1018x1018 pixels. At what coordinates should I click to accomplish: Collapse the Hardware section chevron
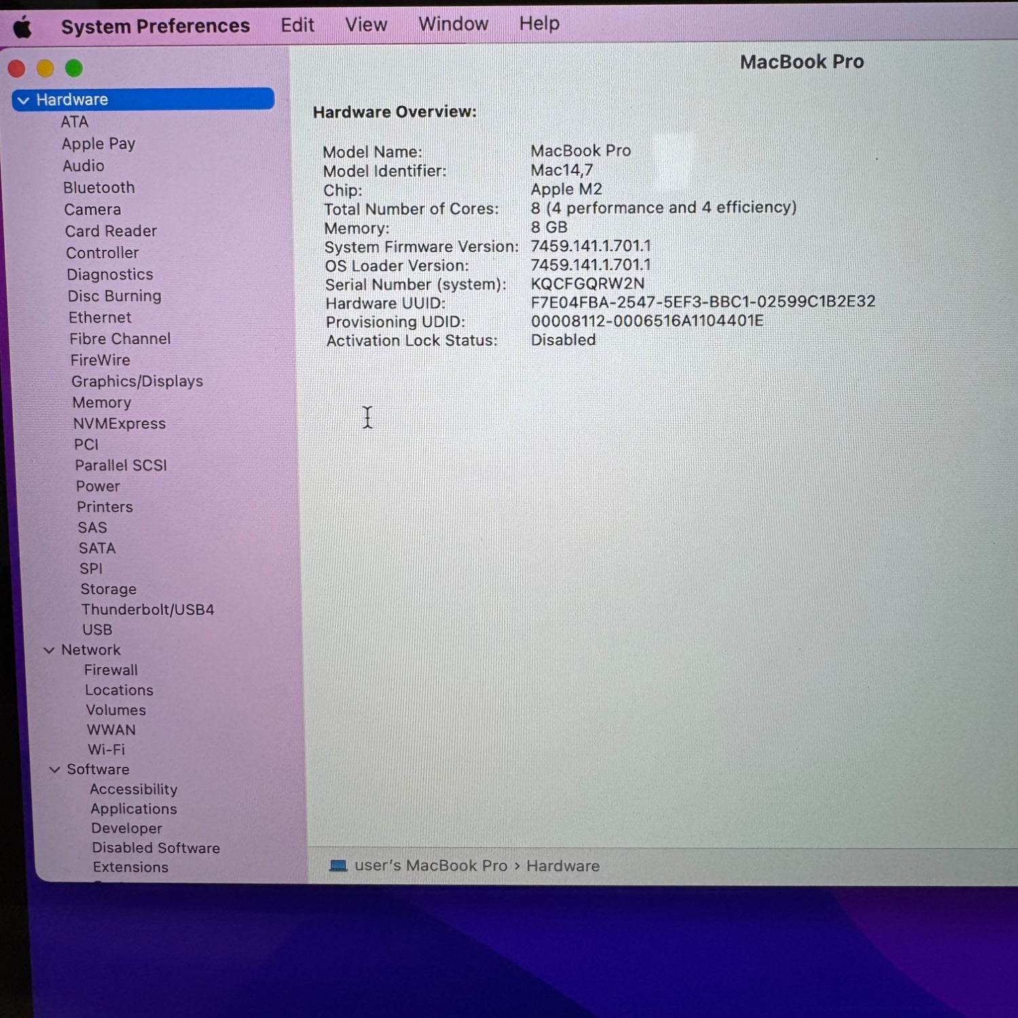click(x=24, y=100)
